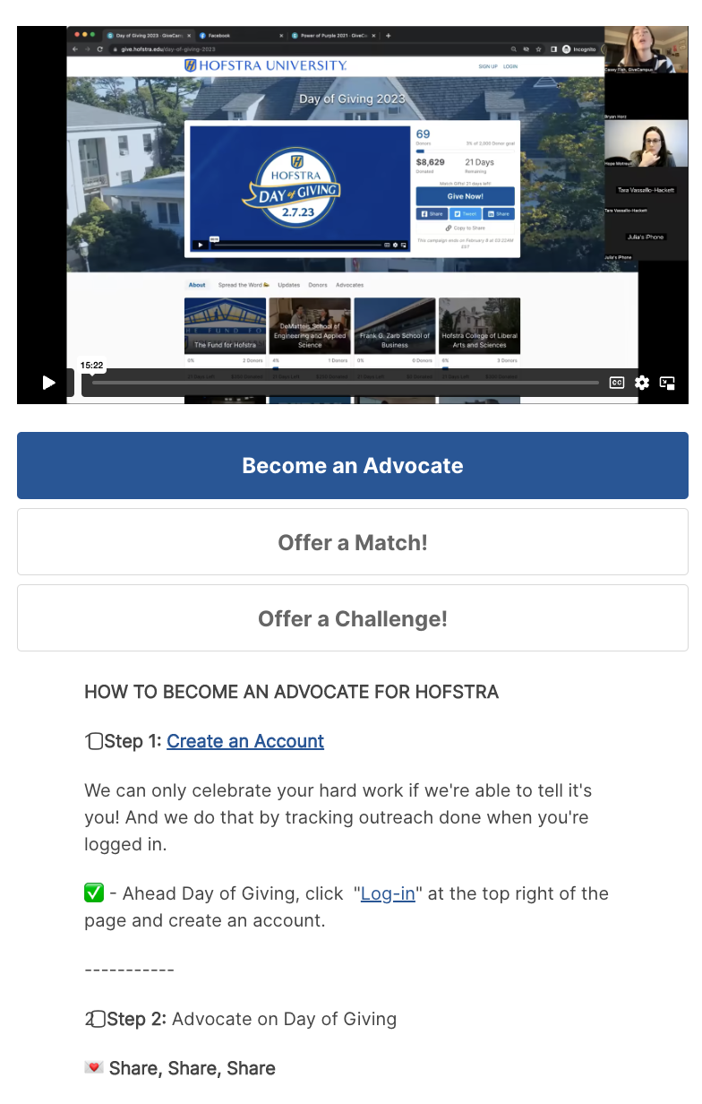702x1104 pixels.
Task: Click Frank G. Zarb School thumbnail
Action: pos(395,326)
